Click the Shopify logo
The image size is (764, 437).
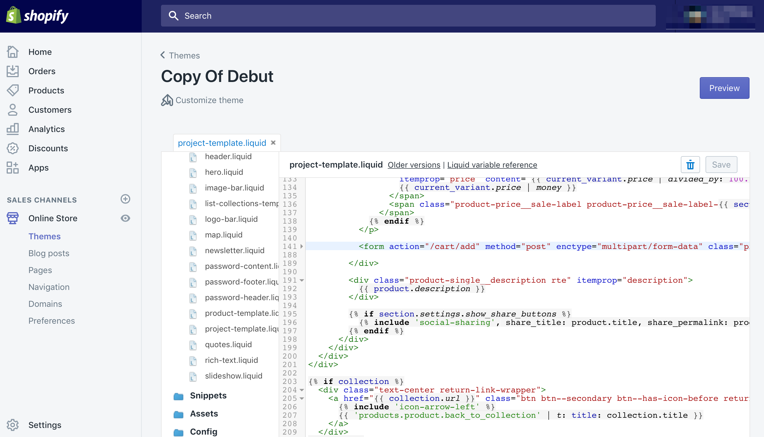pos(37,16)
